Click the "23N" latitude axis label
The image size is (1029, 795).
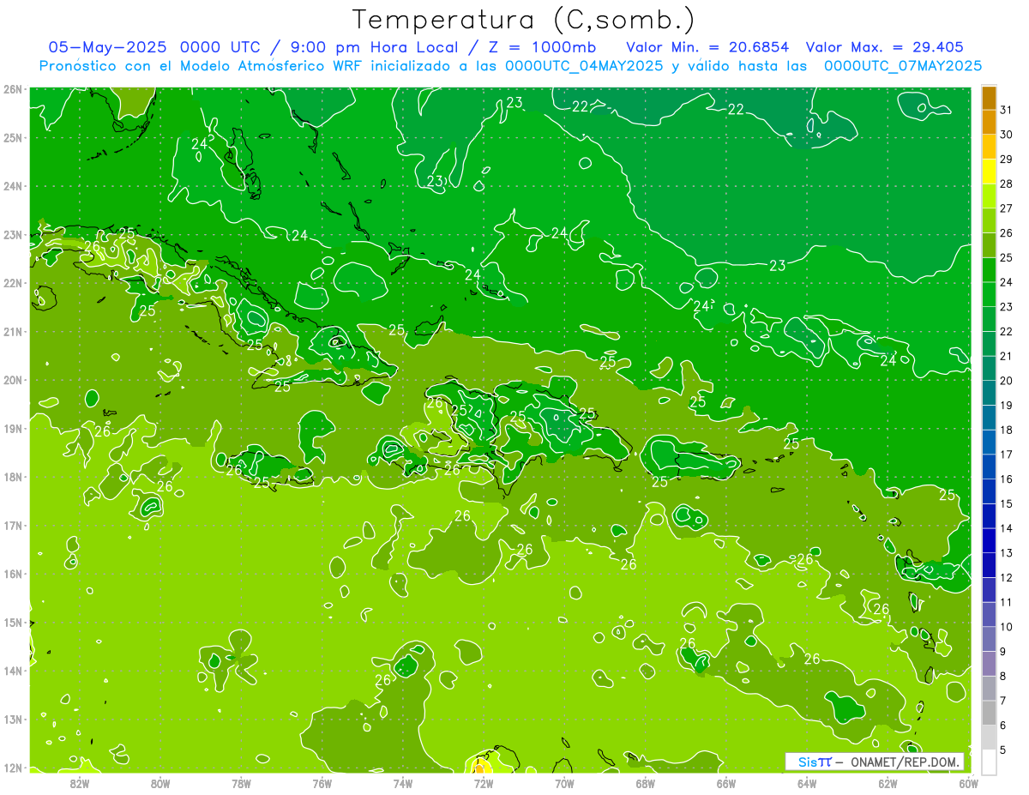click(x=13, y=234)
